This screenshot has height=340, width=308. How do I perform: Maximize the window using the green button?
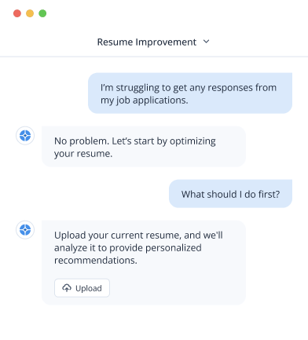42,13
